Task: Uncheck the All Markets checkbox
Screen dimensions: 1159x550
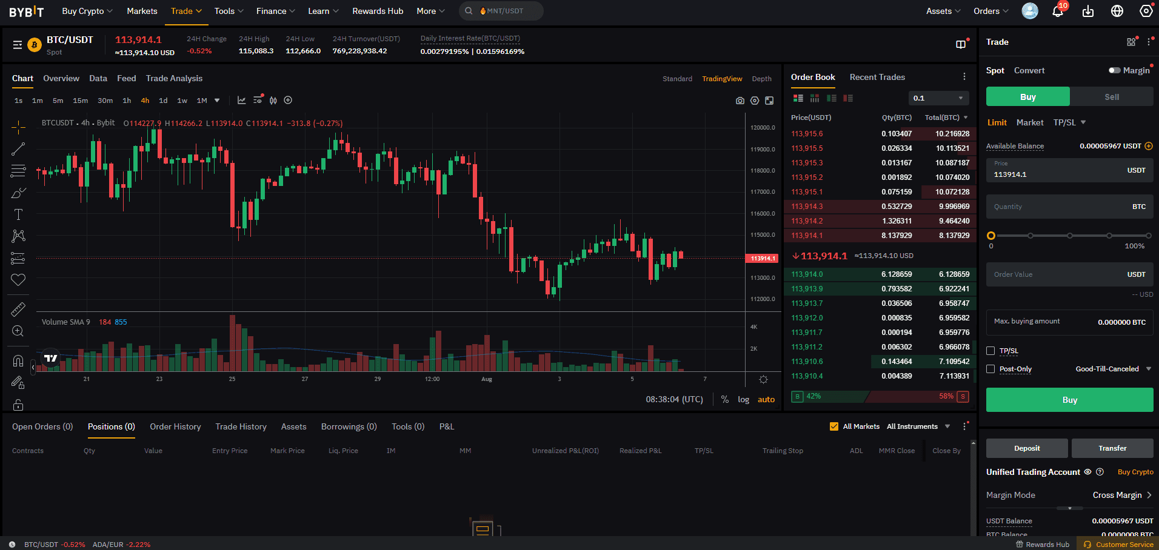Action: tap(834, 426)
